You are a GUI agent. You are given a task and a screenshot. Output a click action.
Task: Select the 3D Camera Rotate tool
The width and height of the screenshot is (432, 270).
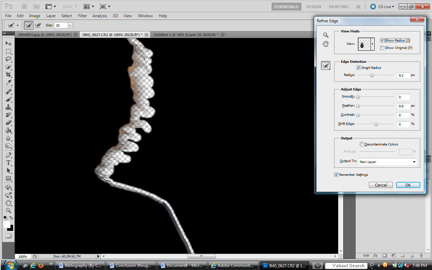[x=8, y=195]
